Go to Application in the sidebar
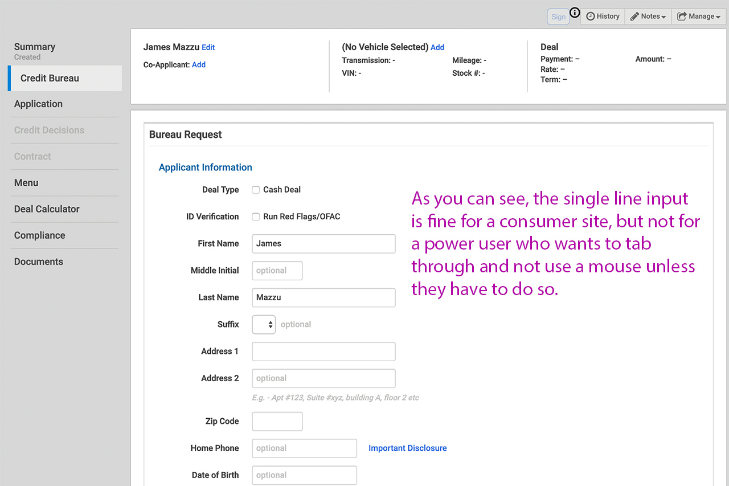729x486 pixels. (39, 104)
